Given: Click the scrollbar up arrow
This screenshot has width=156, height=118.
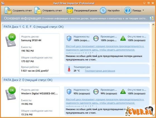Looking at the screenshot, I should tap(153, 25).
